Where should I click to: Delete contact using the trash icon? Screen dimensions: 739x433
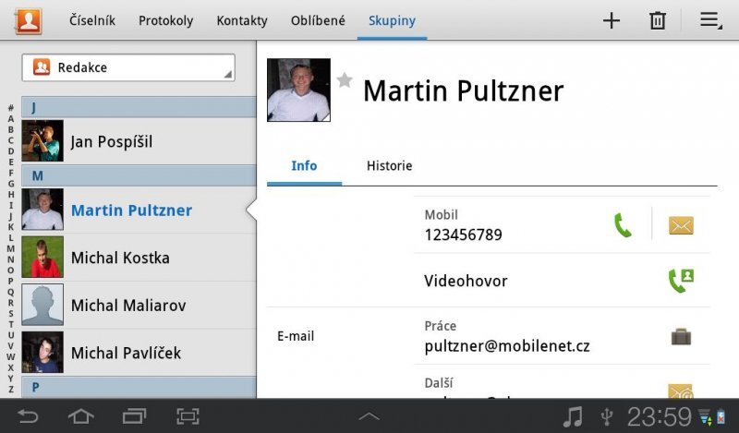(x=658, y=20)
